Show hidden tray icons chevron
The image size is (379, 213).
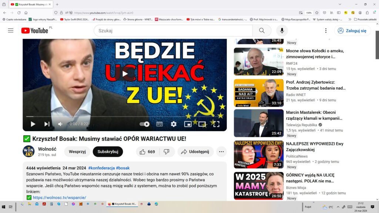[x=338, y=207]
